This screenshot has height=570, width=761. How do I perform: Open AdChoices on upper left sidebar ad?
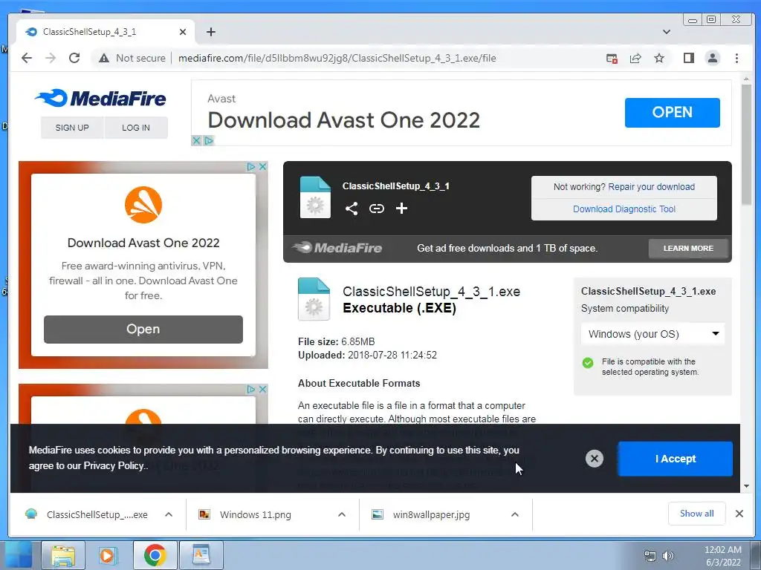click(251, 167)
